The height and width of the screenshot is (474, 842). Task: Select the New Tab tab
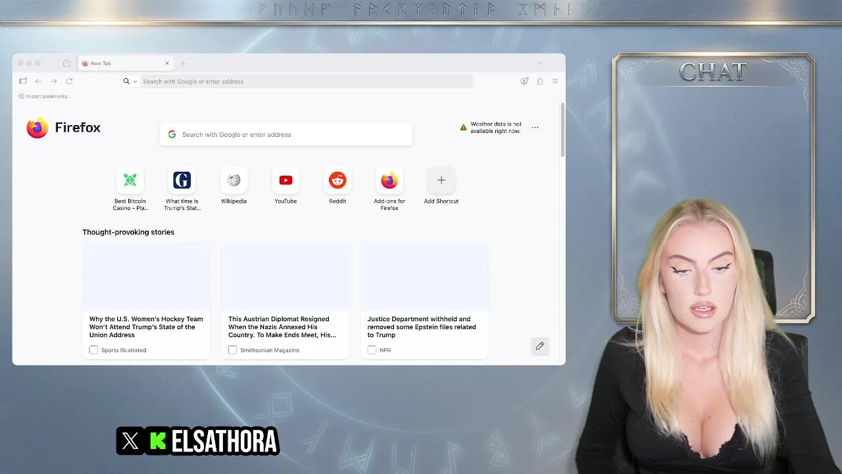pos(125,63)
